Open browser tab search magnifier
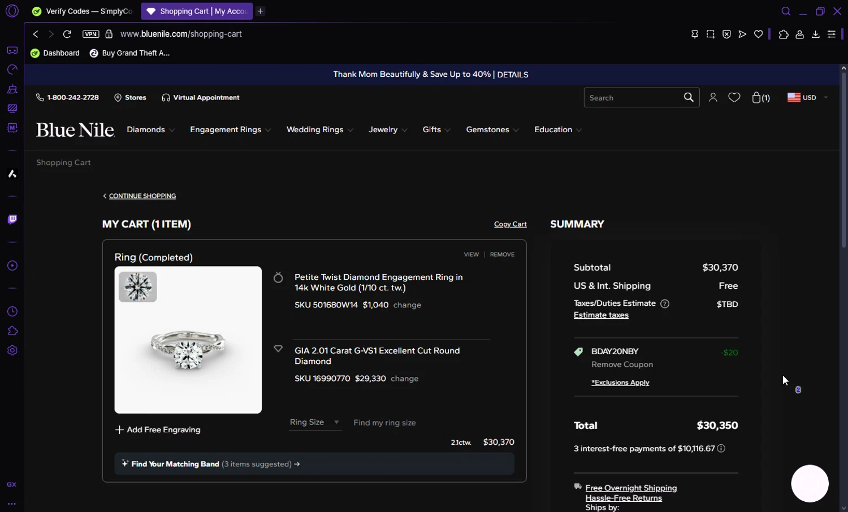 click(x=786, y=11)
